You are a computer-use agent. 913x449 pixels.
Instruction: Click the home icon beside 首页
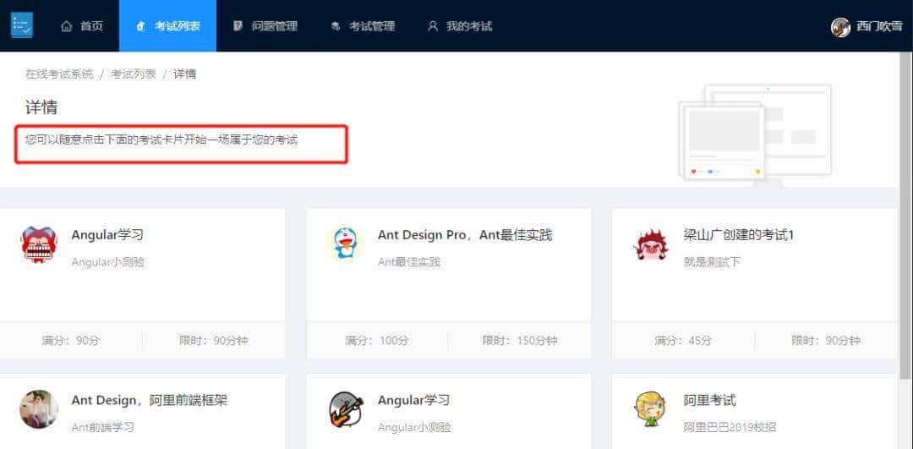click(67, 26)
